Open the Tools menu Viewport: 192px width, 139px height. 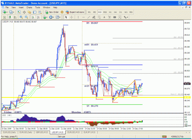tap(37, 7)
